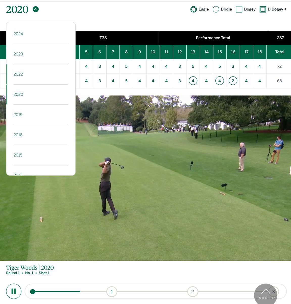The width and height of the screenshot is (291, 304).
Task: Jump to shot 1 marker on timeline
Action: pos(112,292)
